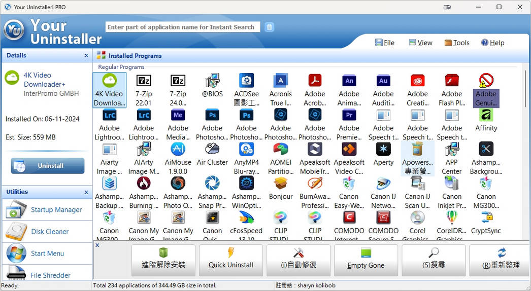The height and width of the screenshot is (291, 531).
Task: Click the Empty Gone button
Action: coord(366,260)
